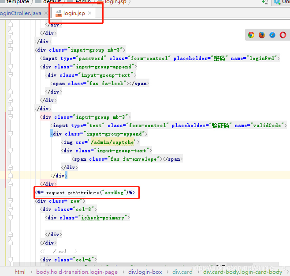Click body.hold-transition.login-page breadcrumb
290x276 pixels.
pyautogui.click(x=77, y=272)
